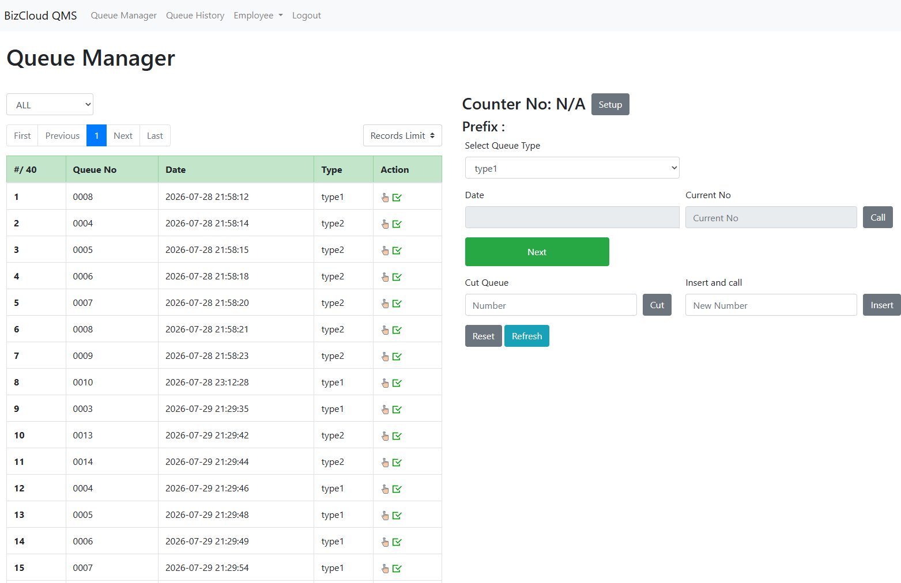This screenshot has height=583, width=901.
Task: Click check icon in row 12 (21:29:46)
Action: coord(397,489)
